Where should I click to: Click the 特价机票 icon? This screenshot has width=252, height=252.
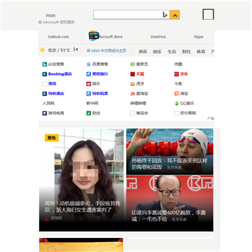(x=88, y=94)
